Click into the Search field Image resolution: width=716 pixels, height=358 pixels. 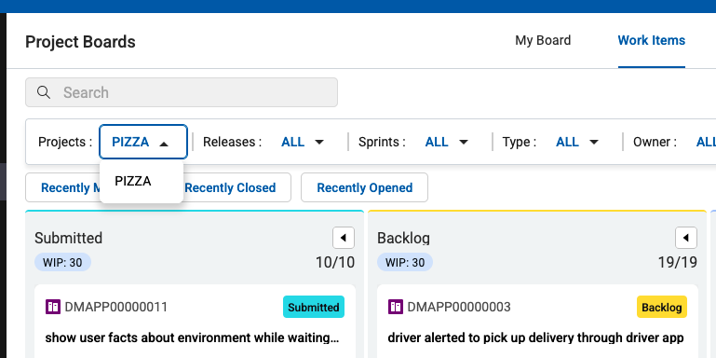point(182,92)
